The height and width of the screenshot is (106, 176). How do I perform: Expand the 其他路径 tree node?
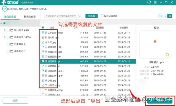tap(5, 30)
